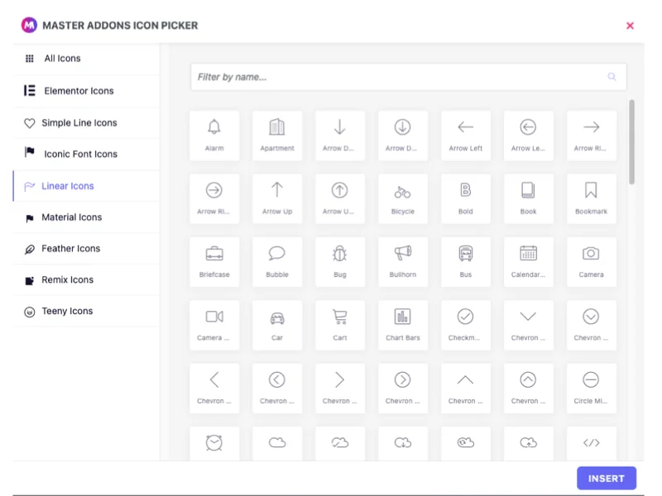The image size is (662, 496).
Task: Select the Linear Icons category
Action: 87,186
